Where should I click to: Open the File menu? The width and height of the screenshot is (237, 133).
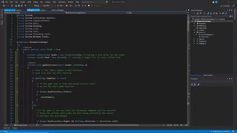(6, 2)
